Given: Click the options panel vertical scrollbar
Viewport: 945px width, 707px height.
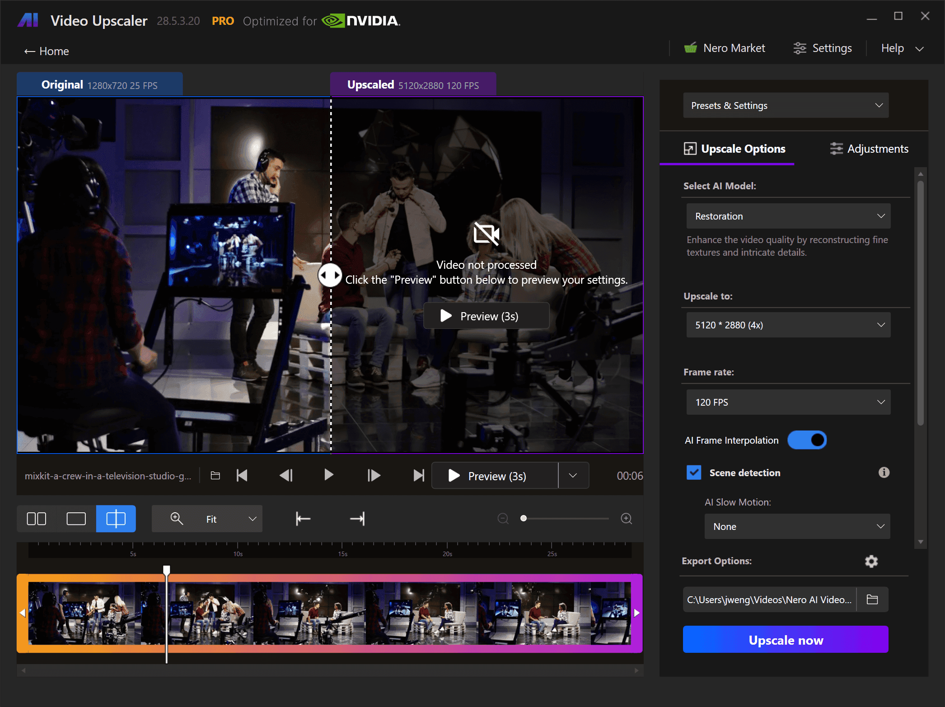Looking at the screenshot, I should point(921,303).
